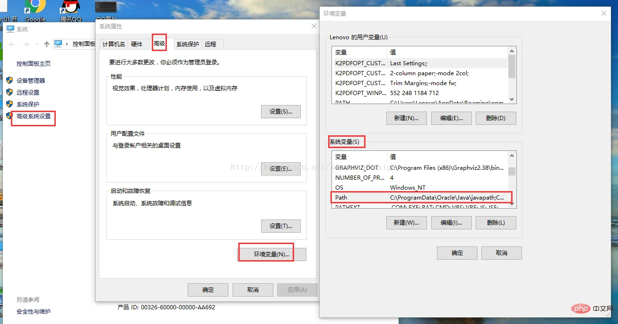This screenshot has height=324, width=618.
Task: Click 新建(N)... for user variables
Action: click(x=406, y=118)
